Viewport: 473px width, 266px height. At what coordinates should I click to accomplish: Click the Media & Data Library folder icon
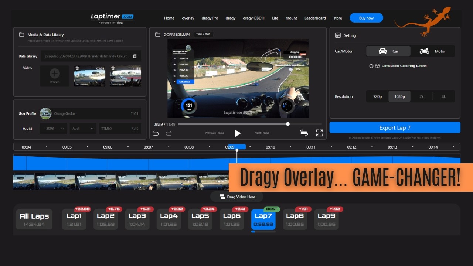[x=21, y=34]
